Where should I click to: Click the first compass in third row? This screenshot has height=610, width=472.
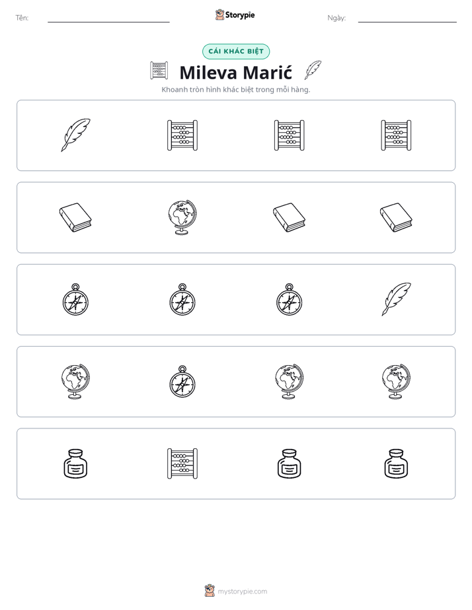(x=75, y=299)
